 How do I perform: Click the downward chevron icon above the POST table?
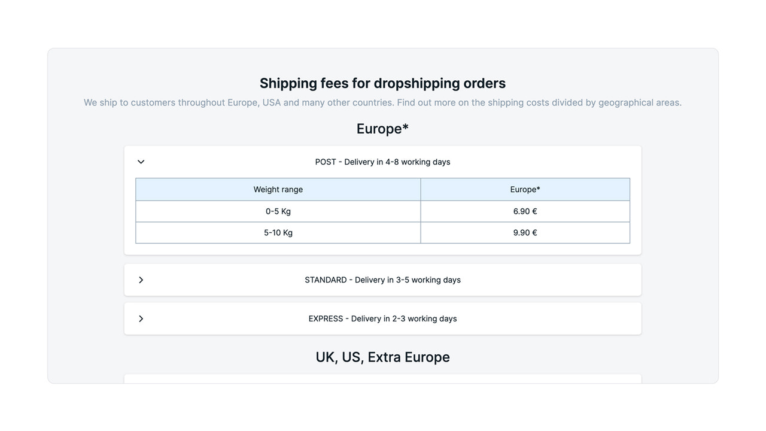pos(141,162)
